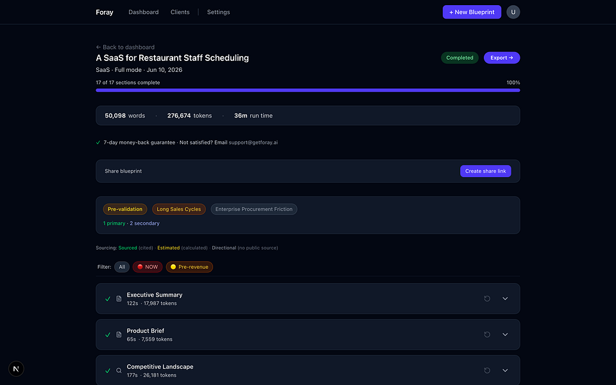The image size is (616, 385).
Task: Click the Next.js dev tools badge
Action: coord(16,369)
